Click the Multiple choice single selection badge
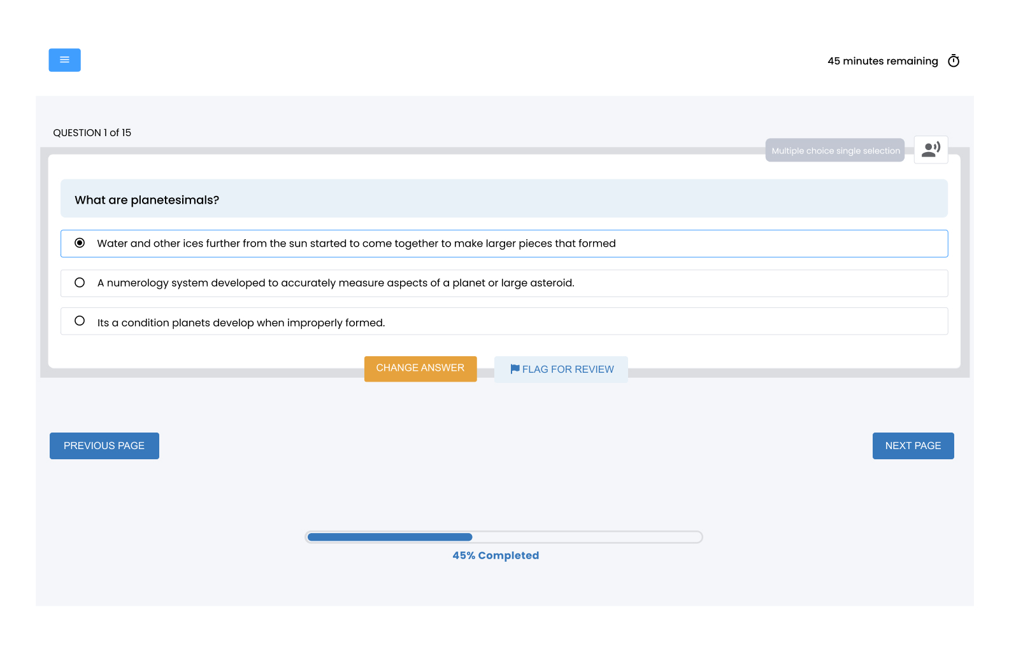This screenshot has width=1009, height=659. tap(835, 151)
